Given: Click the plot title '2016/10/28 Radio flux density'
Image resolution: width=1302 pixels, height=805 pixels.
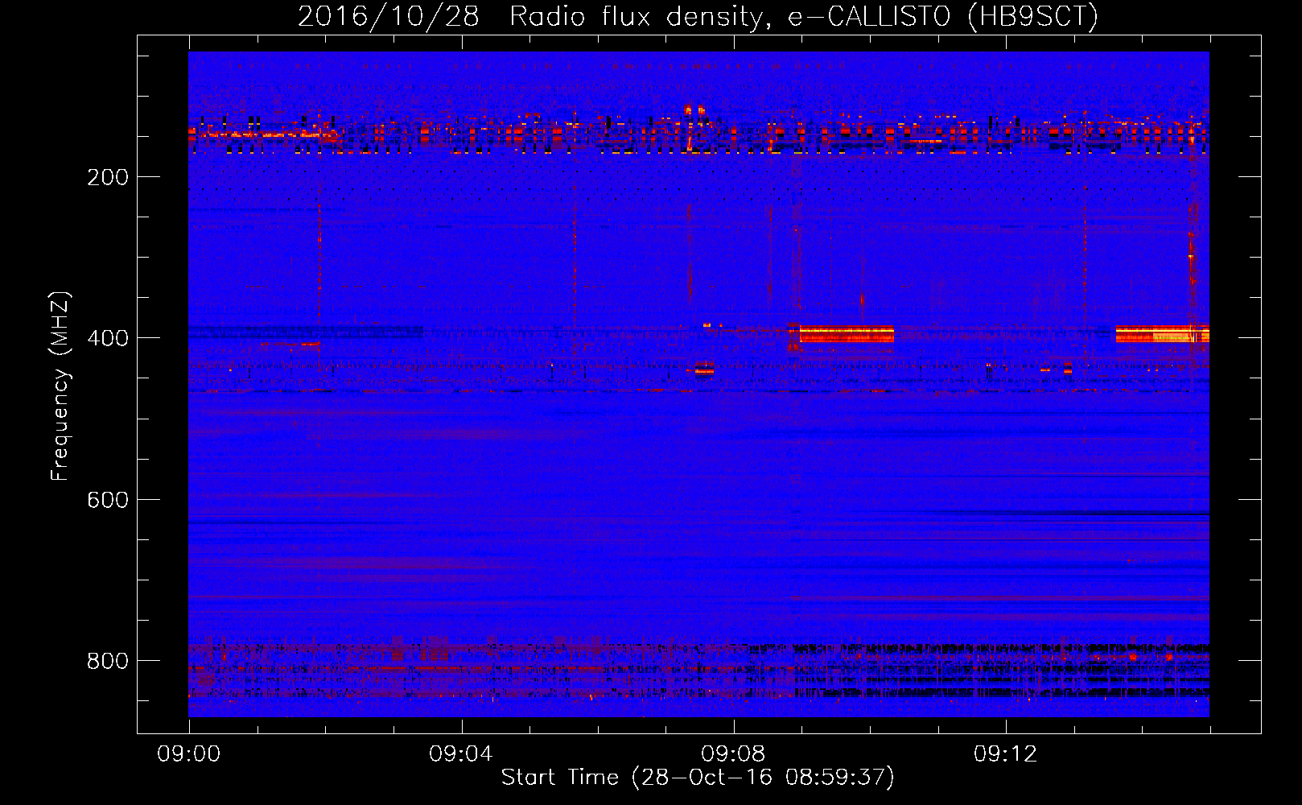Looking at the screenshot, I should point(698,16).
